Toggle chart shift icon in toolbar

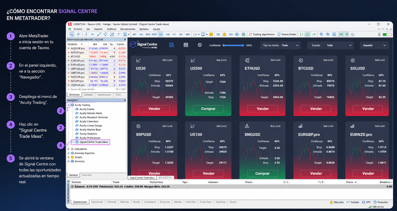tap(347, 34)
